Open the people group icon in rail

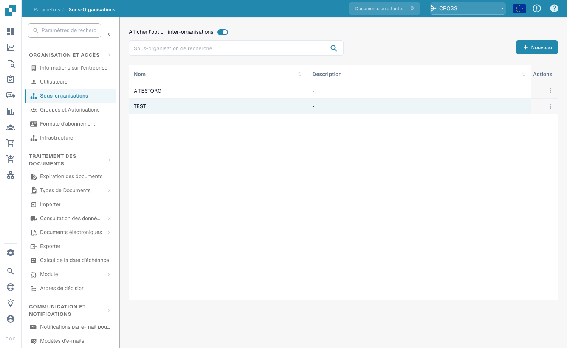pos(11,127)
